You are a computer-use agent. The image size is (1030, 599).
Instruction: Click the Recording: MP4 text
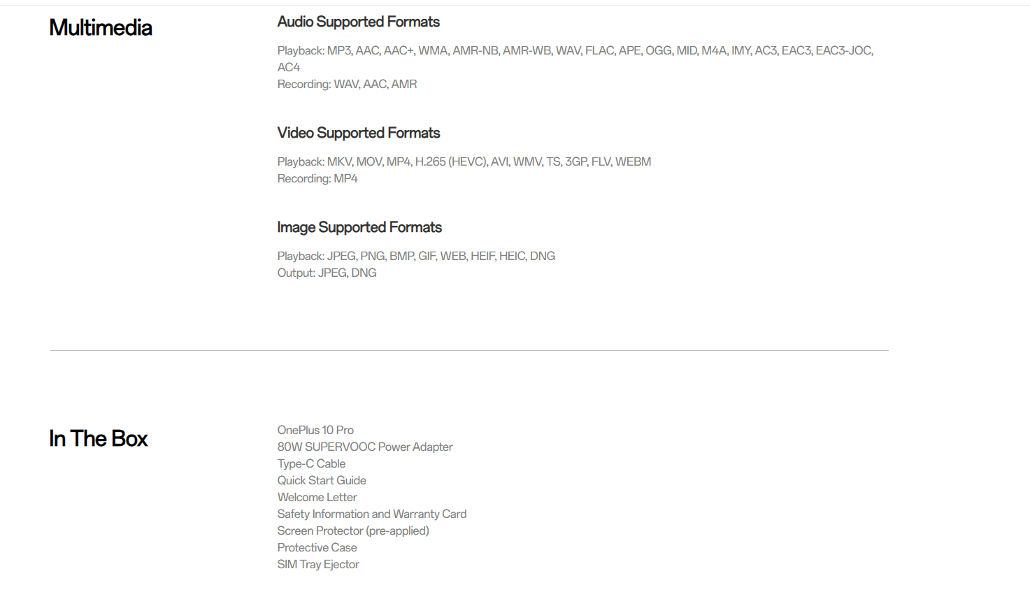pyautogui.click(x=317, y=178)
